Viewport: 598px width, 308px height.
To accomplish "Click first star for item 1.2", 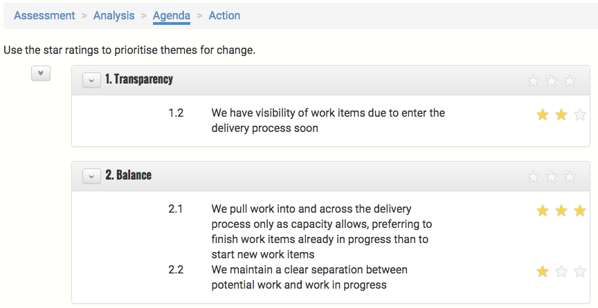I will pos(543,115).
